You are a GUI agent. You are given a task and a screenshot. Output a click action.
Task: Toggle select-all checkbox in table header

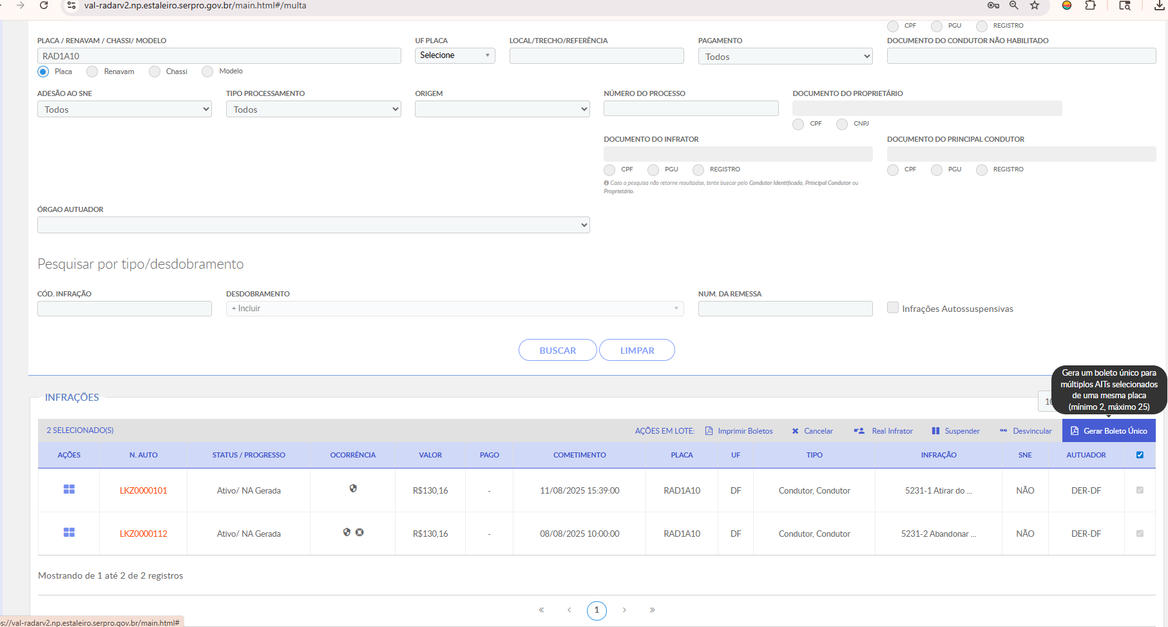1140,455
